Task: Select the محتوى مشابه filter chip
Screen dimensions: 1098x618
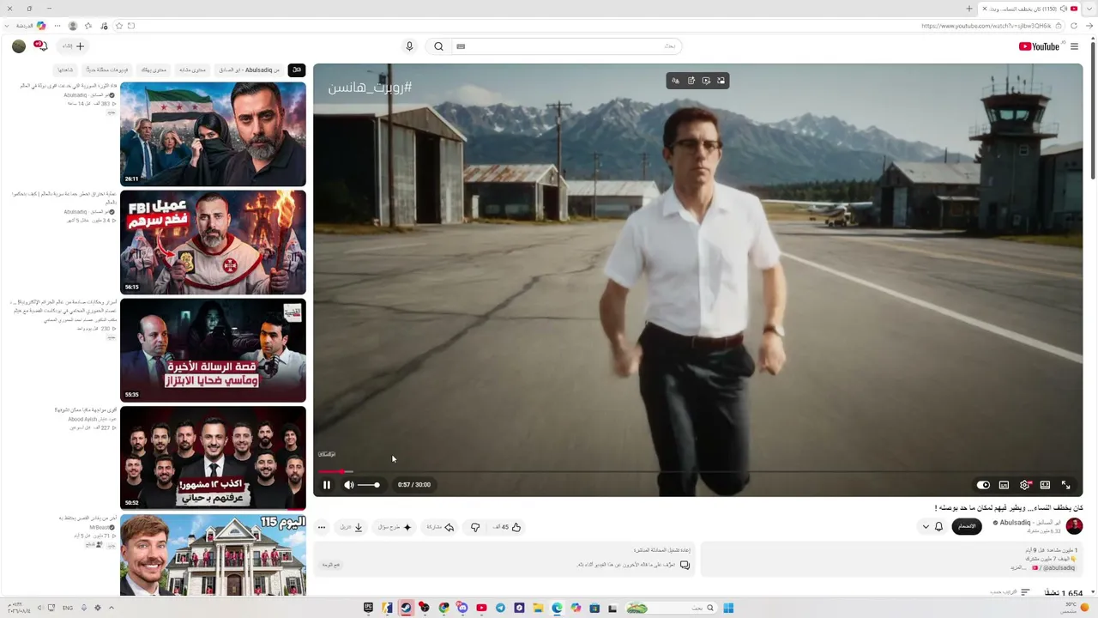Action: tap(192, 70)
